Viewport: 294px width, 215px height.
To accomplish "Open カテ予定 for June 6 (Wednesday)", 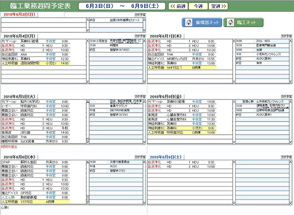I will coord(141,156).
